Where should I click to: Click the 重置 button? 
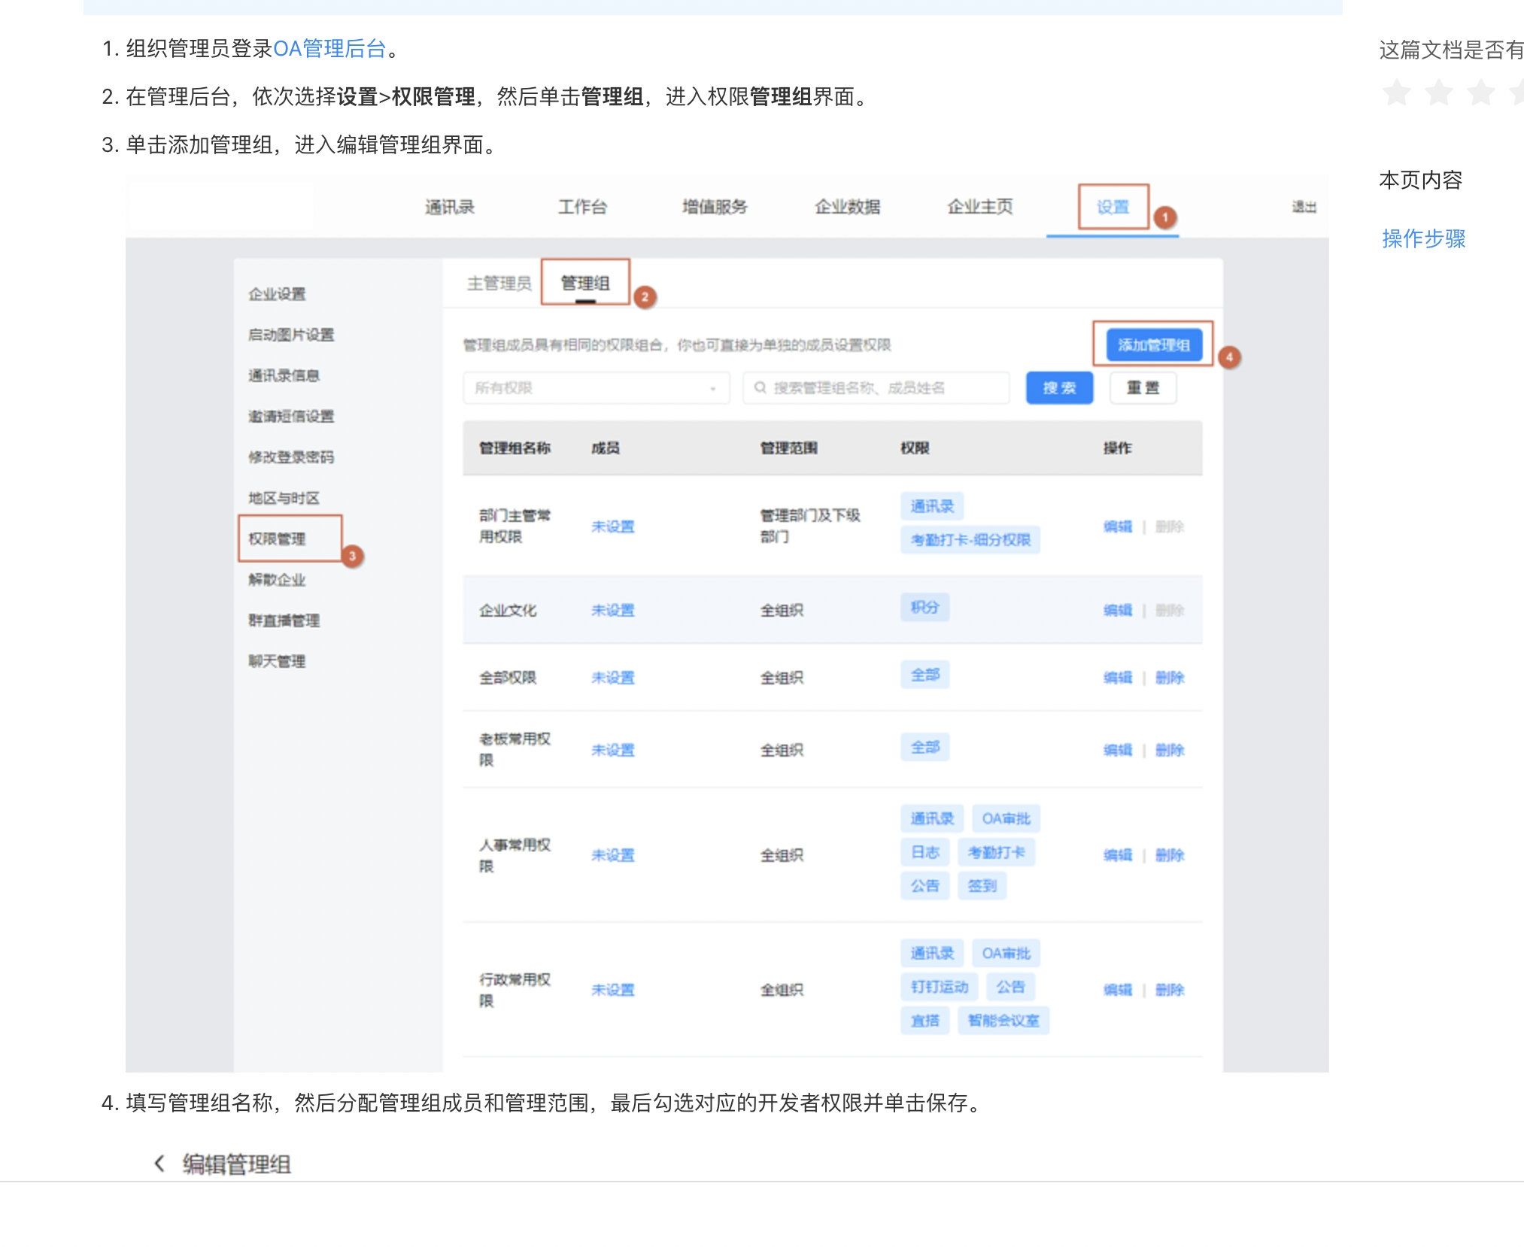tap(1143, 387)
